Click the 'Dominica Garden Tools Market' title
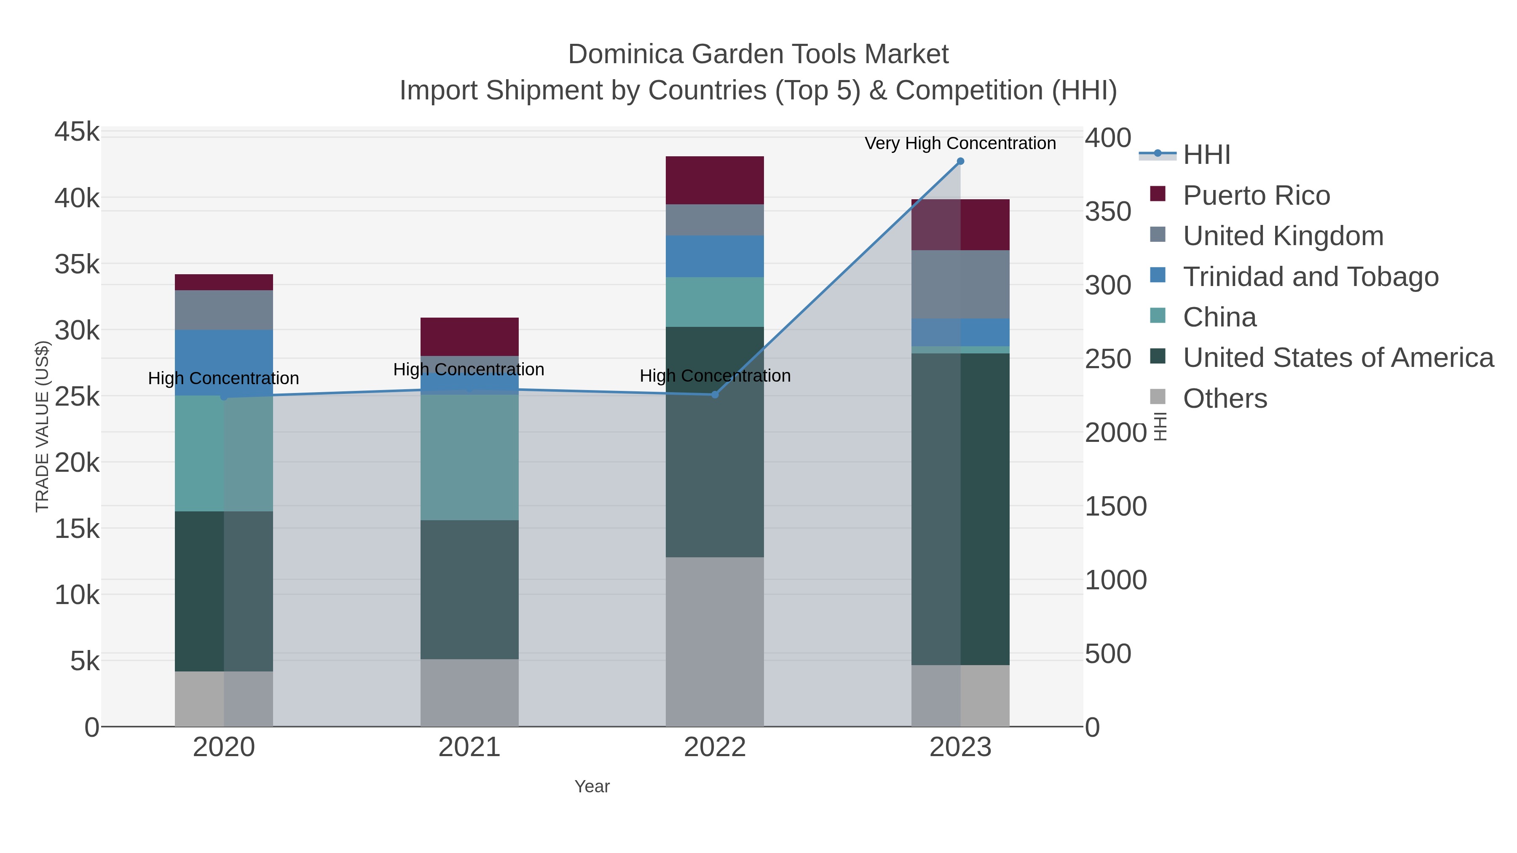Image resolution: width=1517 pixels, height=853 pixels. coord(758,54)
